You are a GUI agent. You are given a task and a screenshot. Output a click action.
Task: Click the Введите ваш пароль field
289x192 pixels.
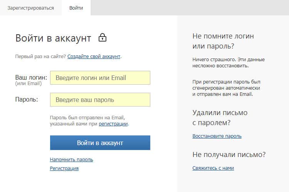click(x=100, y=100)
